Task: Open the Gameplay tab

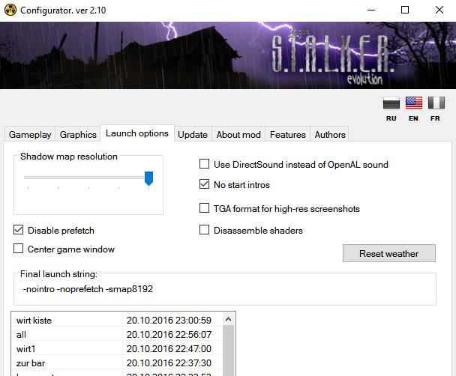Action: (30, 134)
